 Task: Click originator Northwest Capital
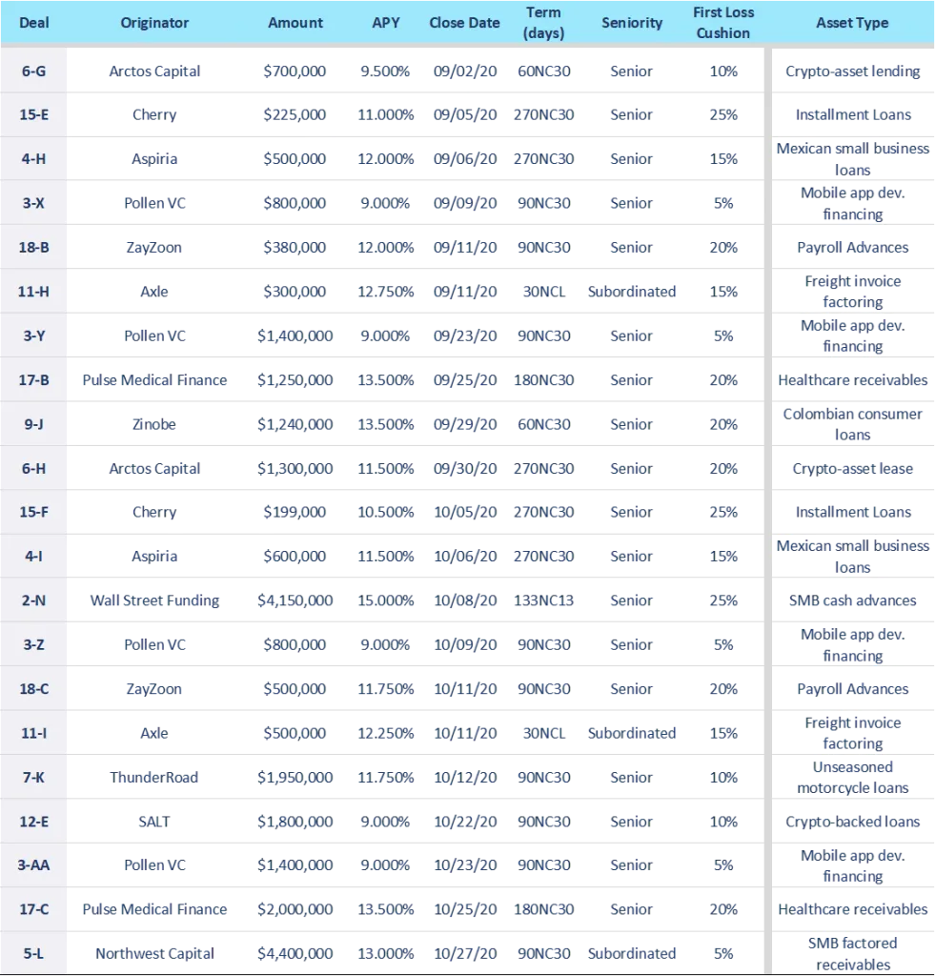pos(154,953)
